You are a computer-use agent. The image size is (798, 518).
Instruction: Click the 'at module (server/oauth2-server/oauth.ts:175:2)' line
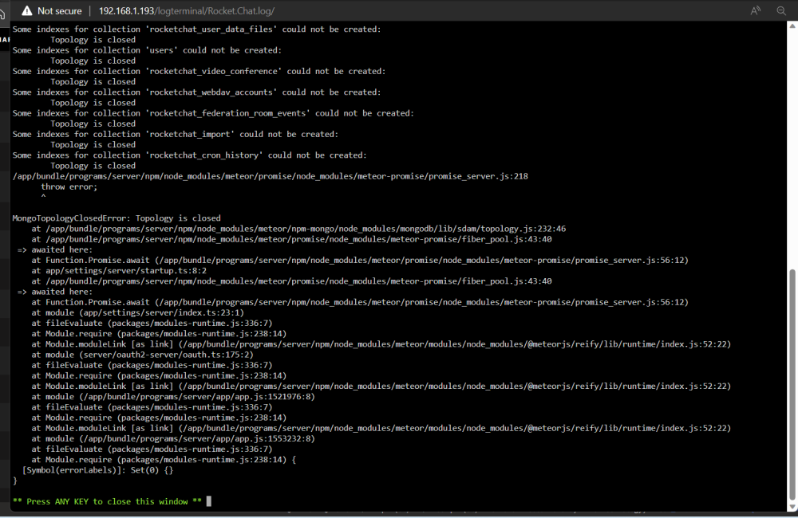[142, 355]
